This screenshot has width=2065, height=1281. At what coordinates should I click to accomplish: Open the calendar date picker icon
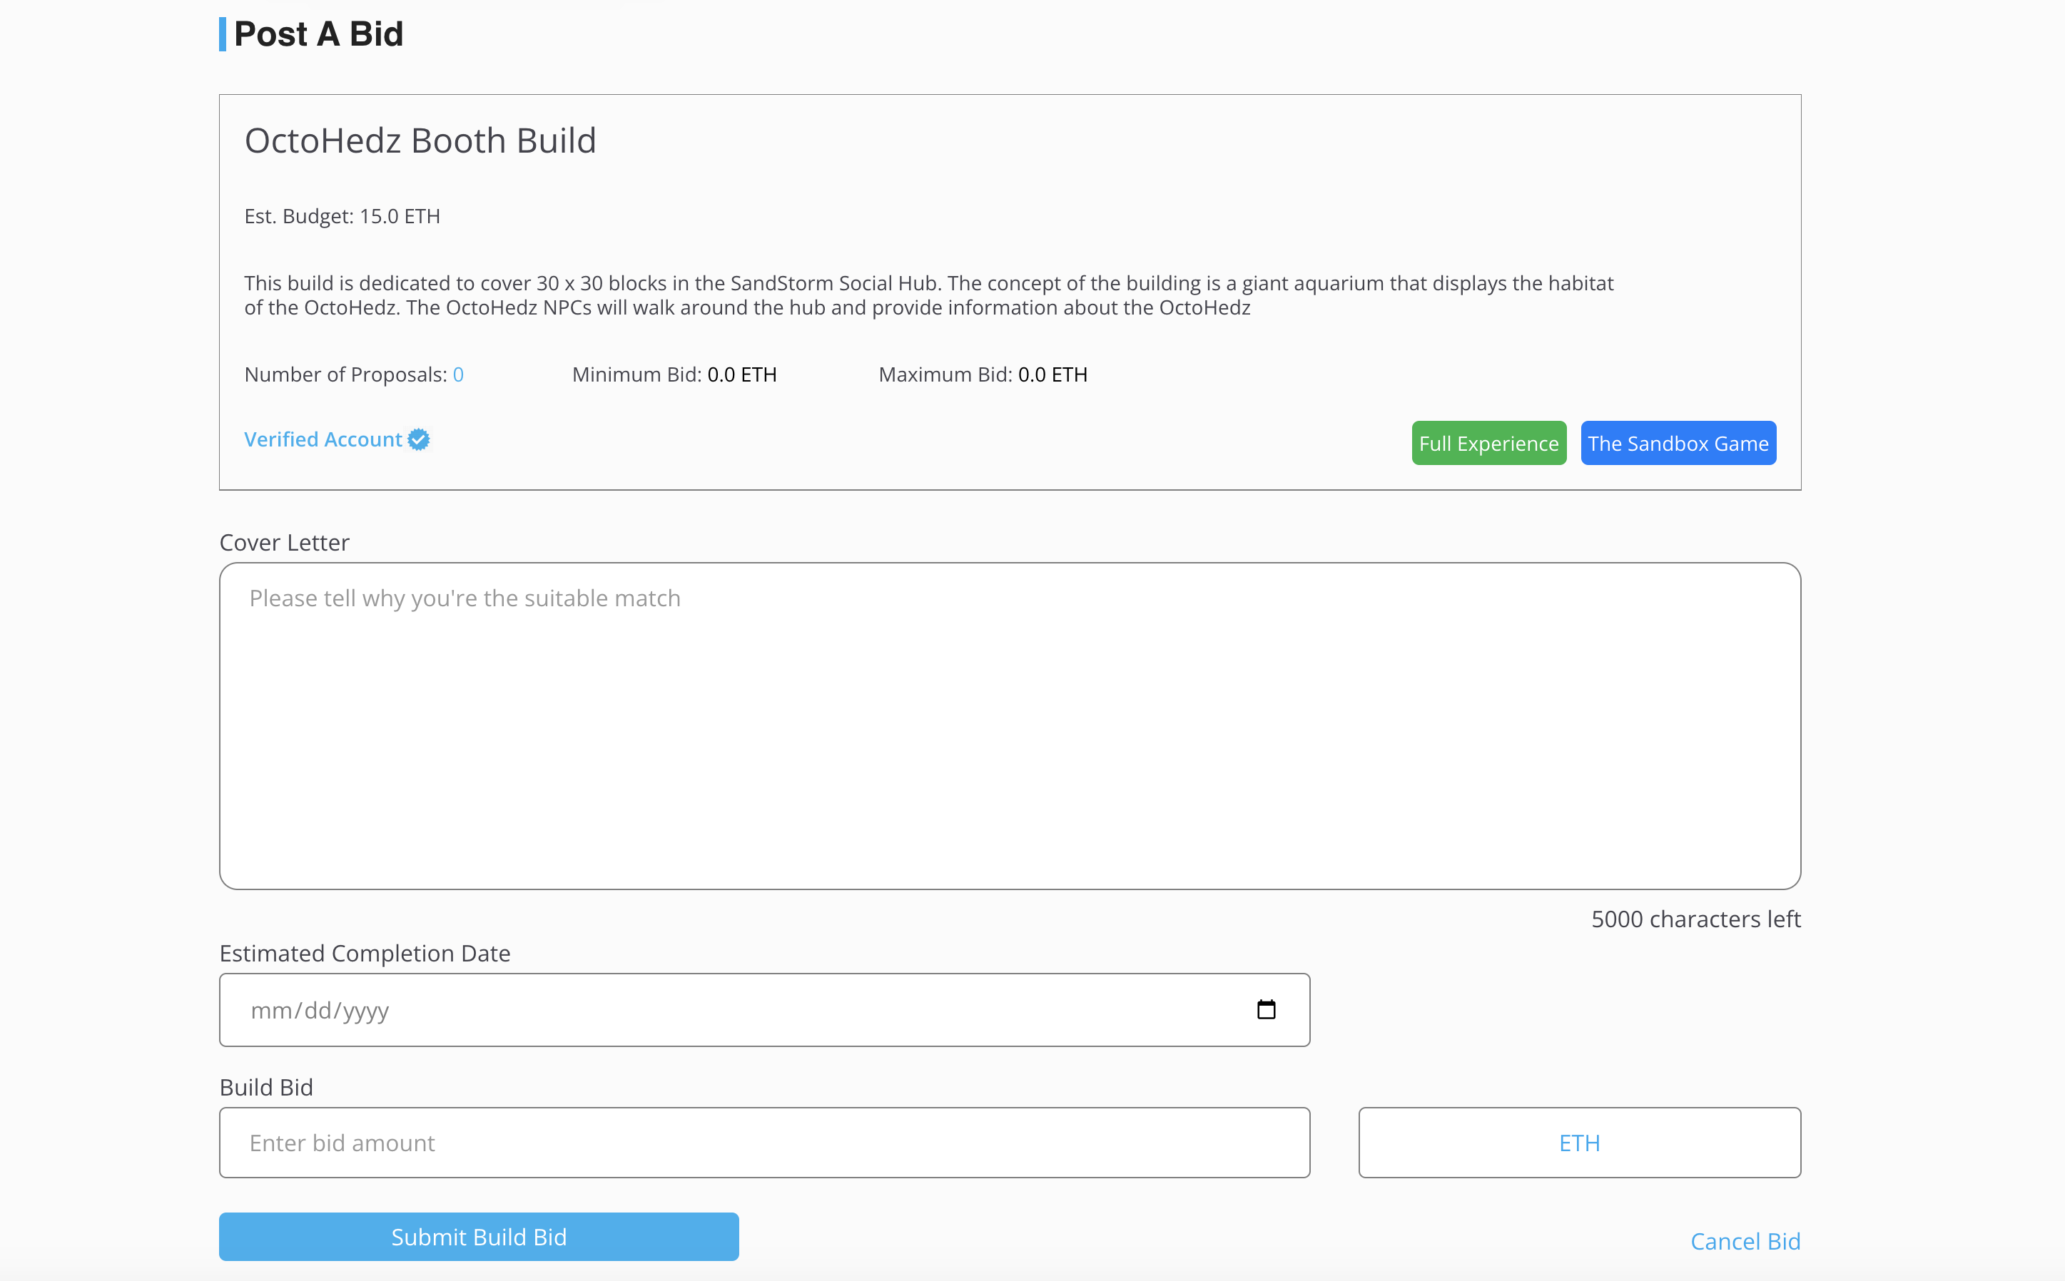pyautogui.click(x=1265, y=1009)
